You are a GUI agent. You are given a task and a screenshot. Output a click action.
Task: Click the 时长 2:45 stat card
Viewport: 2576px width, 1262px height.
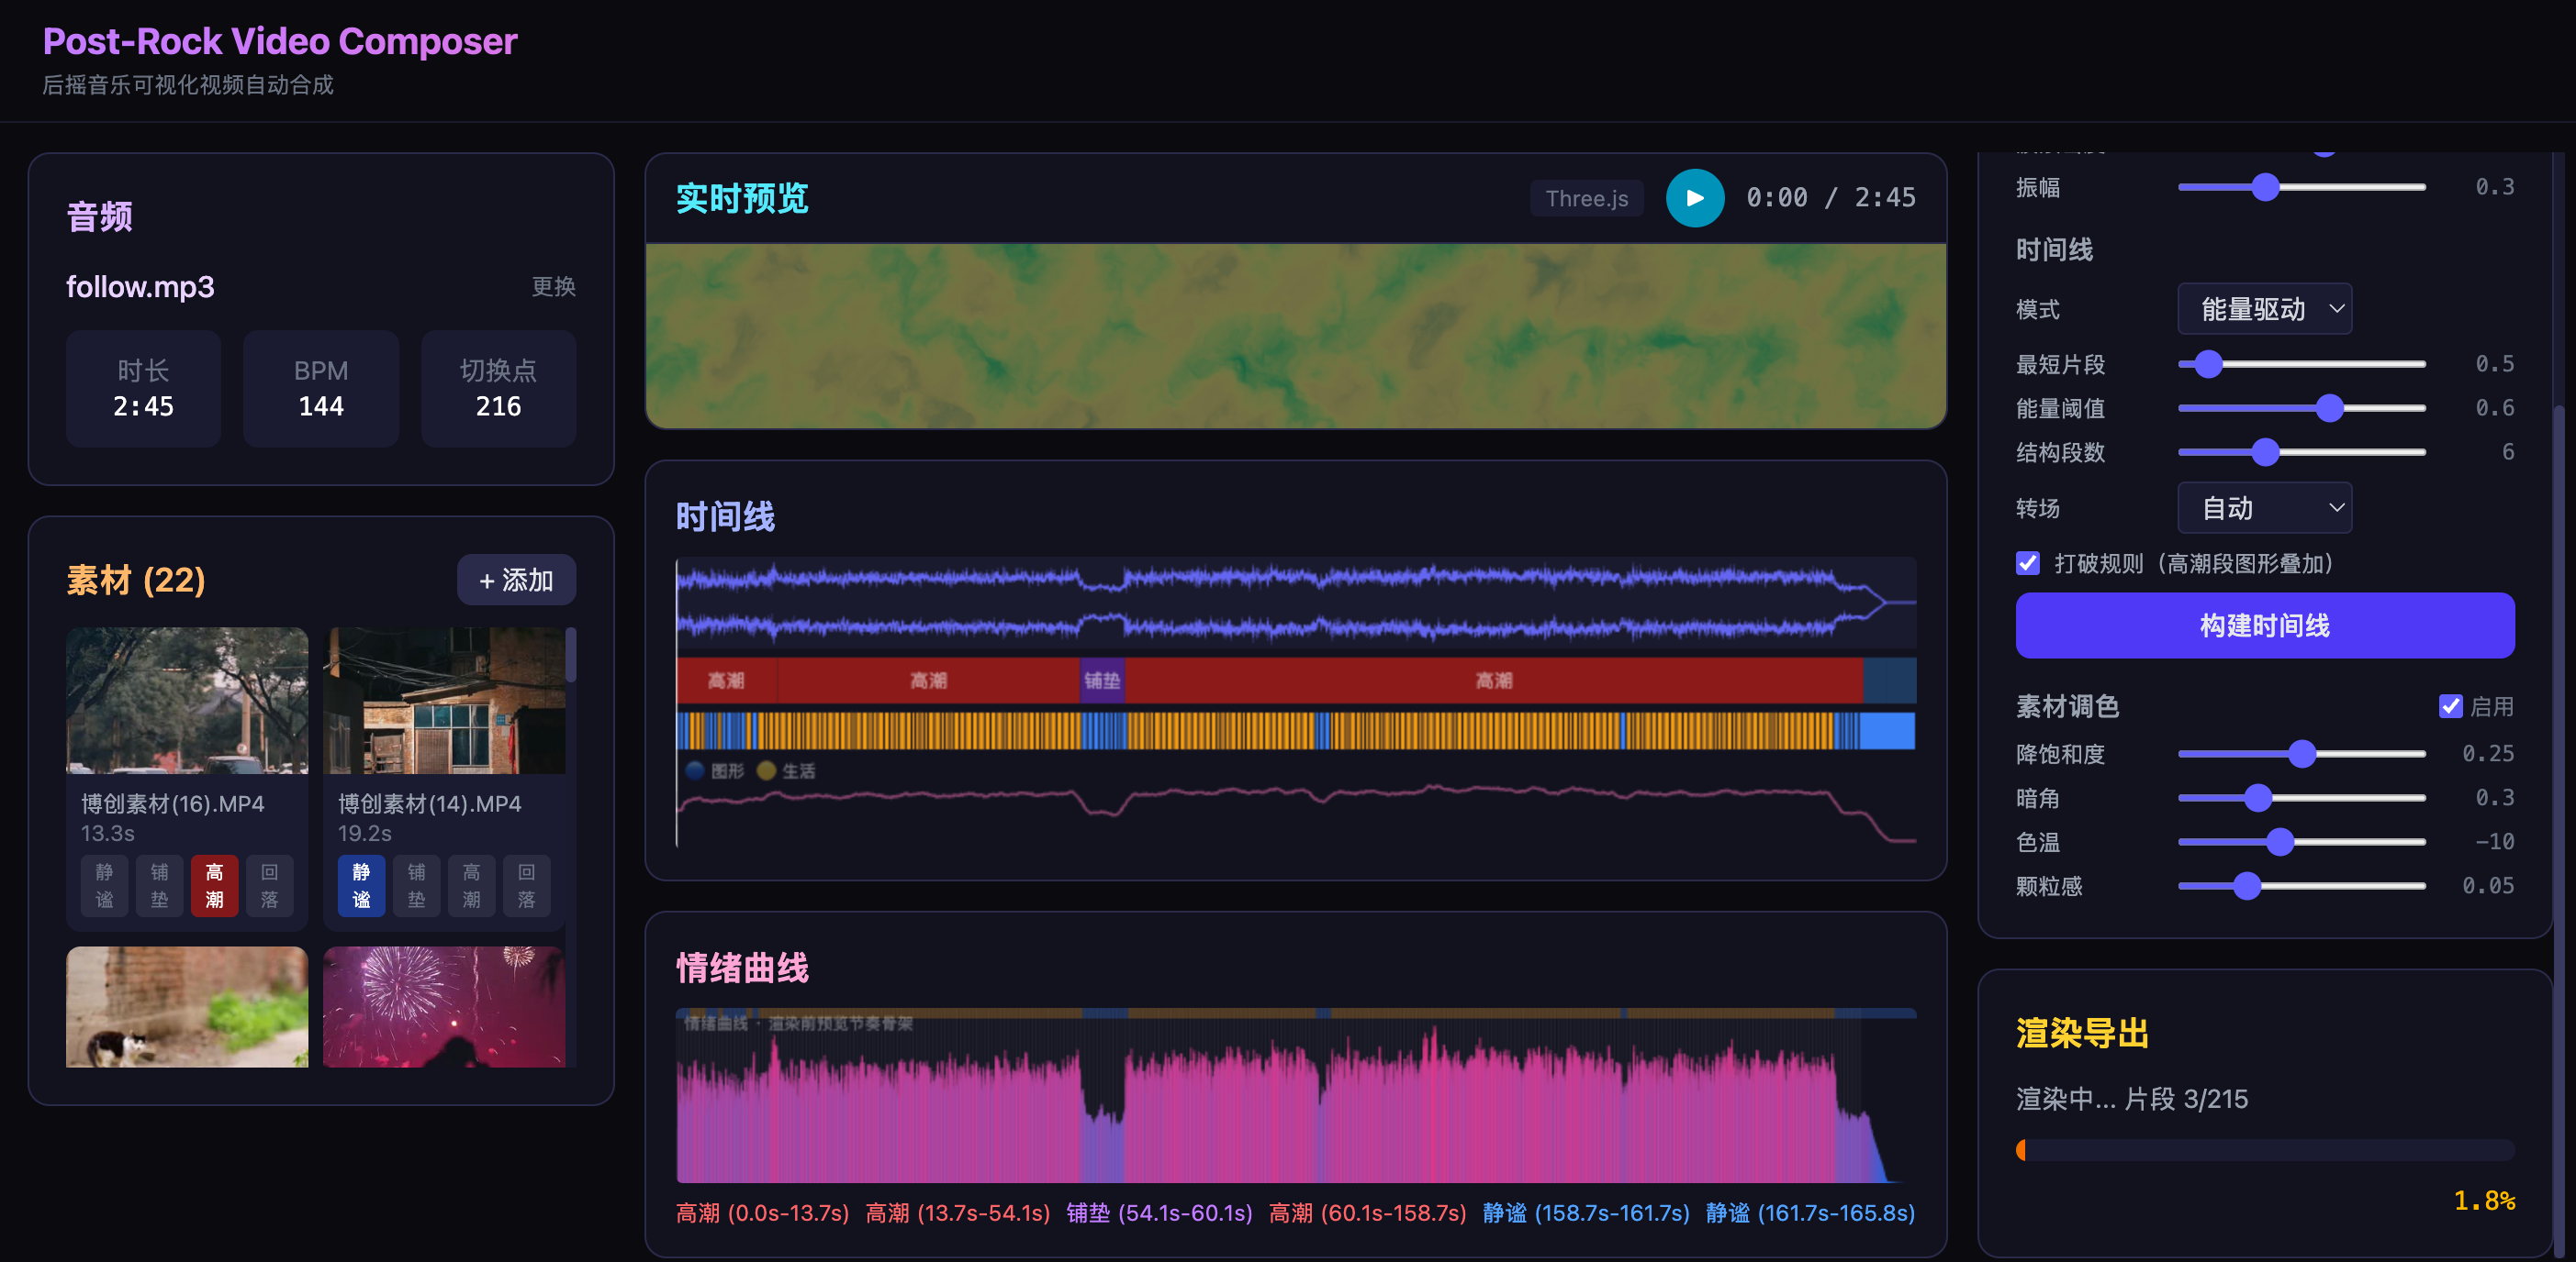point(143,389)
